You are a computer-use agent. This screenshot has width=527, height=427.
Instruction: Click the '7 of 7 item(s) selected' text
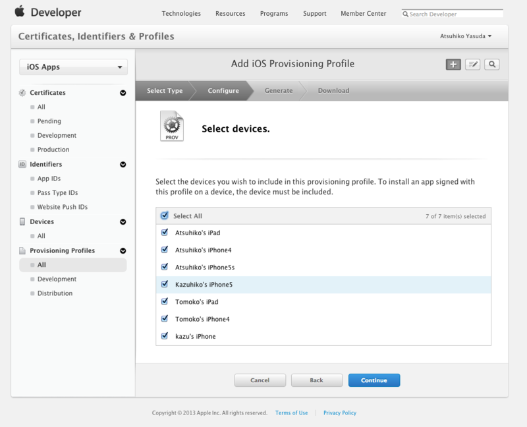coord(455,216)
